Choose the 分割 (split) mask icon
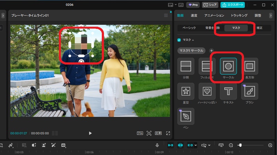This screenshot has width=277, height=155. (186, 66)
